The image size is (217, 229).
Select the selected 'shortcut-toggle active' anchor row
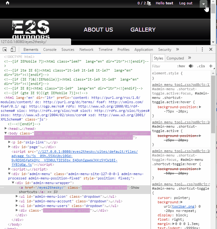click(75, 190)
